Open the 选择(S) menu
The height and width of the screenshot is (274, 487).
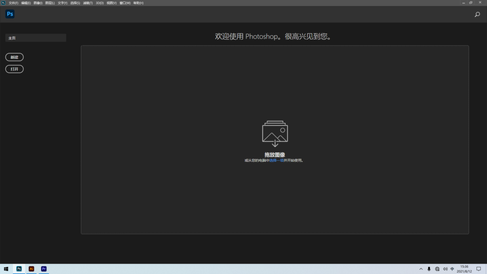tap(75, 3)
